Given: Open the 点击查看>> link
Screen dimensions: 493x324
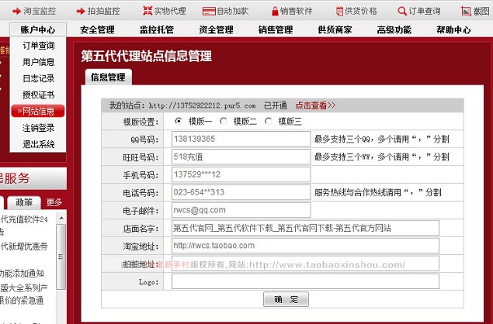Looking at the screenshot, I should click(315, 105).
